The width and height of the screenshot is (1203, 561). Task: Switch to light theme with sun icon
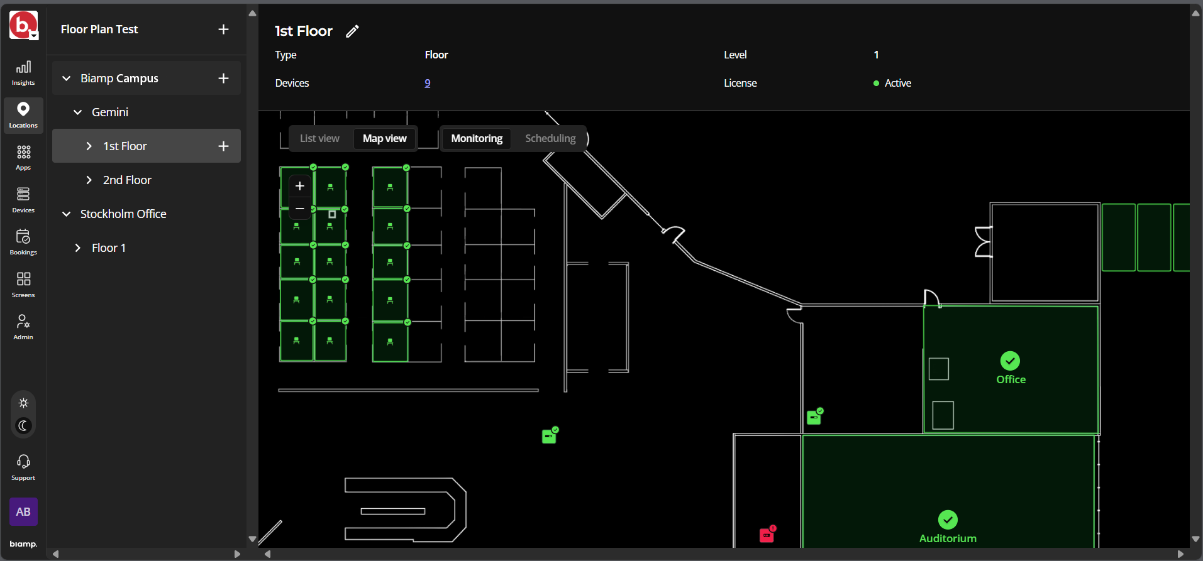(x=23, y=403)
